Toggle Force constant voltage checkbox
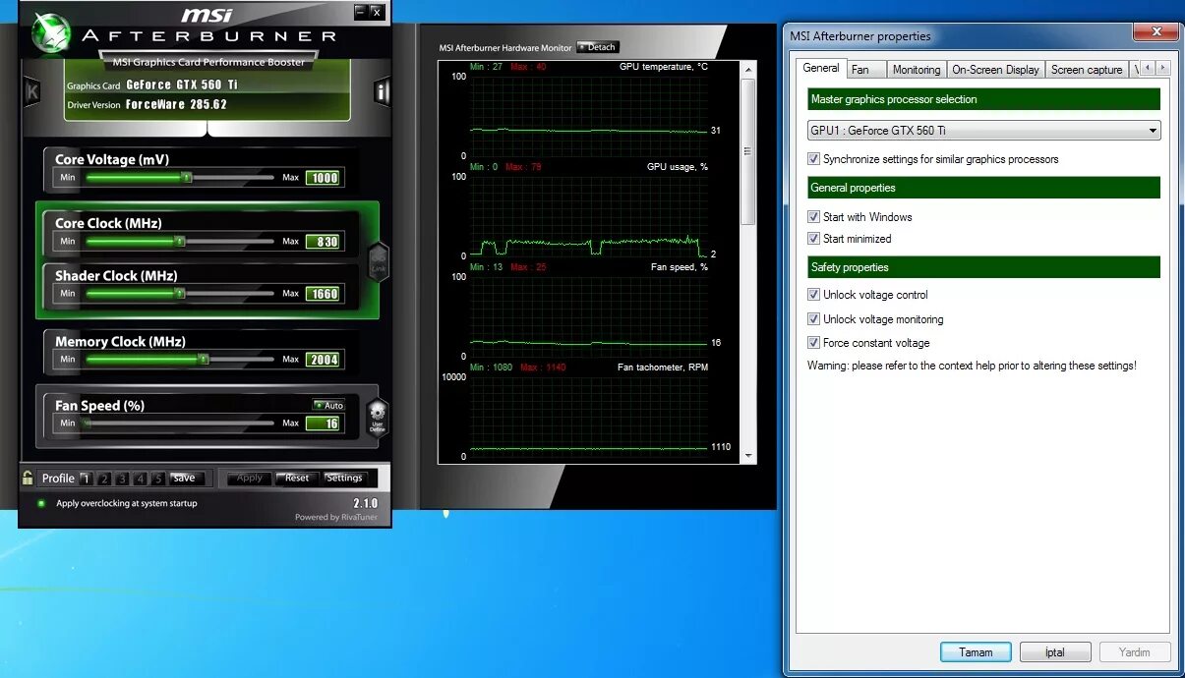1185x678 pixels. (x=813, y=343)
